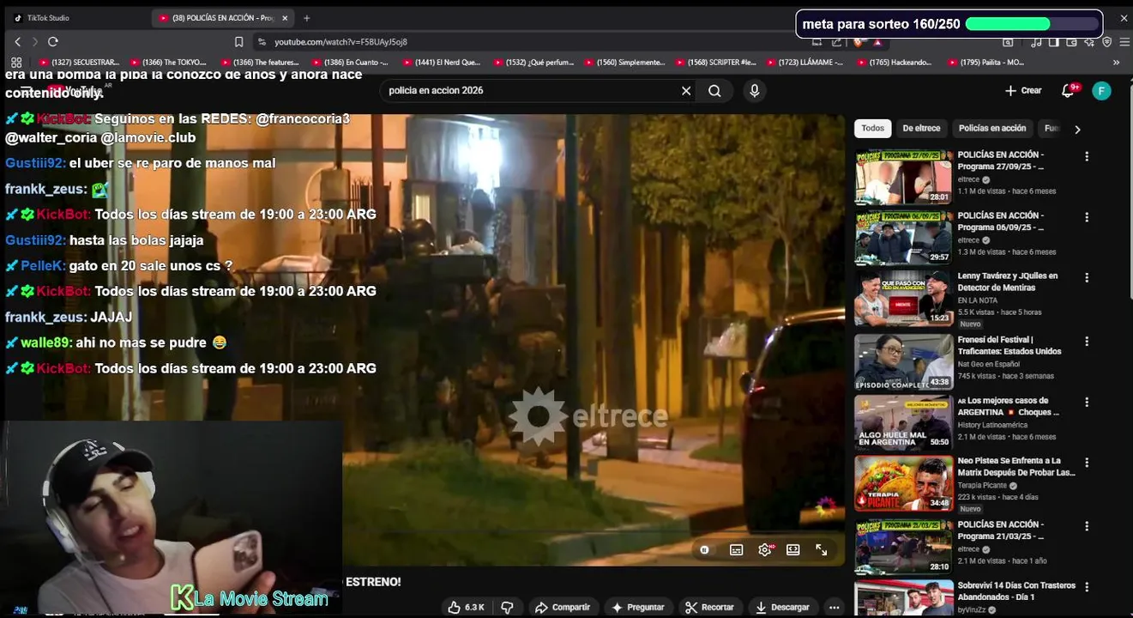Open the apps grid on bookmarks bar
This screenshot has height=618, width=1133.
pyautogui.click(x=16, y=63)
